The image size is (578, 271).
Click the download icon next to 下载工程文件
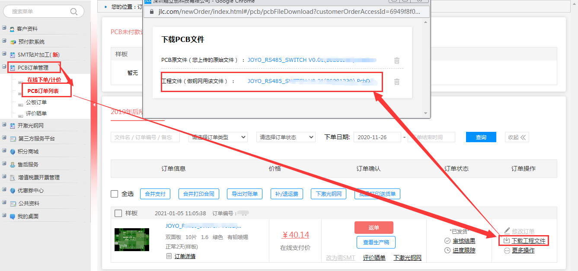pos(507,240)
